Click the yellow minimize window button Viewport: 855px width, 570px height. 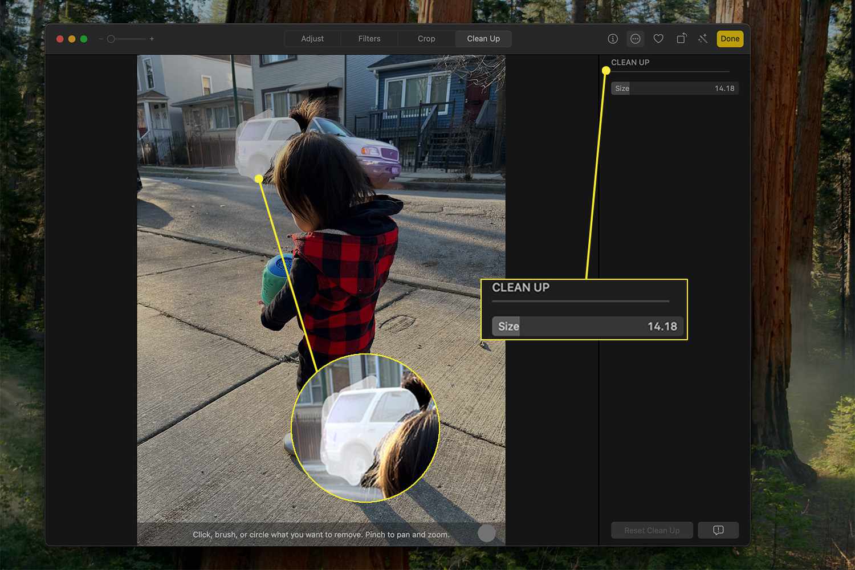(72, 39)
